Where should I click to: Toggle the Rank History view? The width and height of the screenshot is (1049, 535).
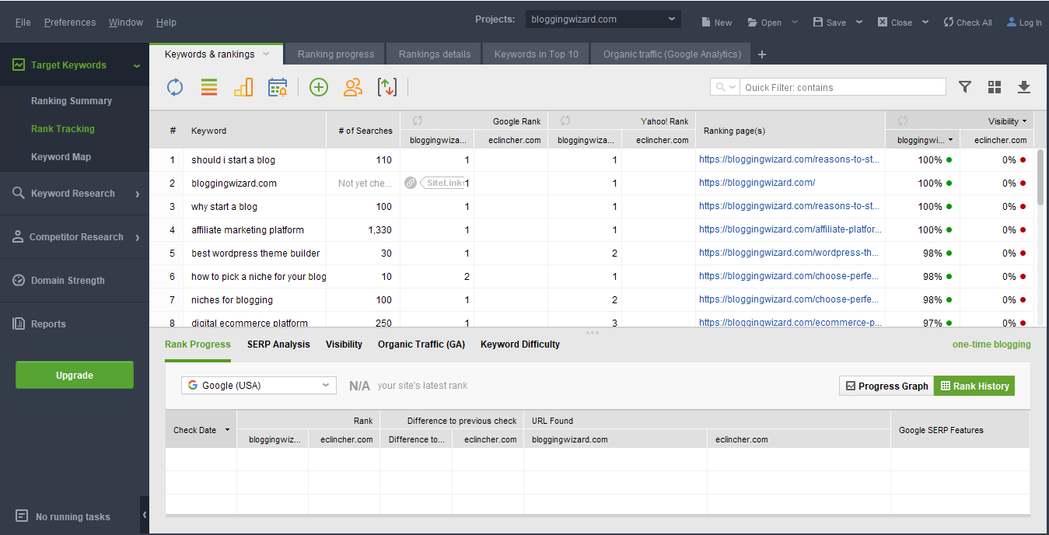(x=974, y=386)
